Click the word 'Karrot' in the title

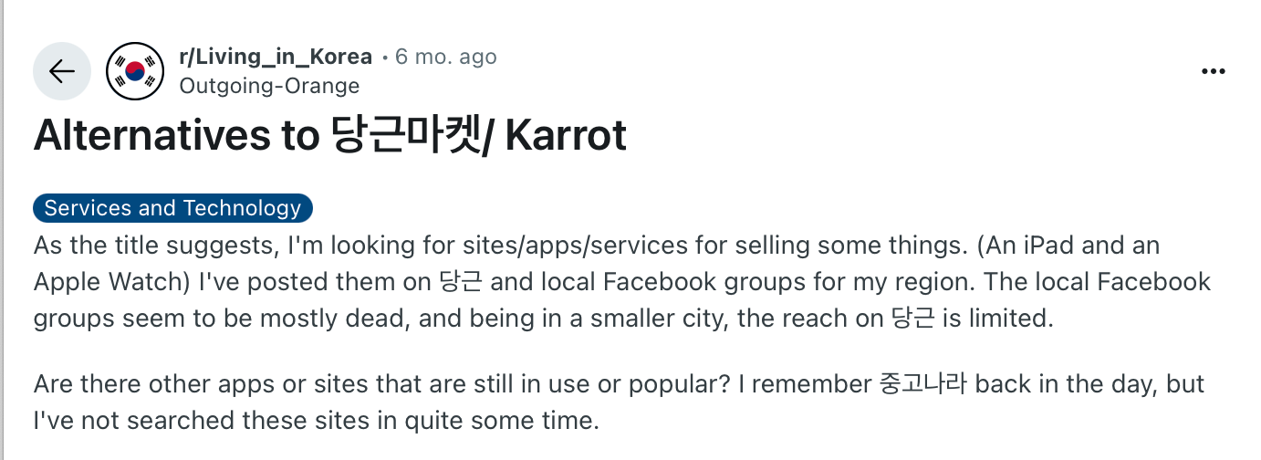coord(566,136)
